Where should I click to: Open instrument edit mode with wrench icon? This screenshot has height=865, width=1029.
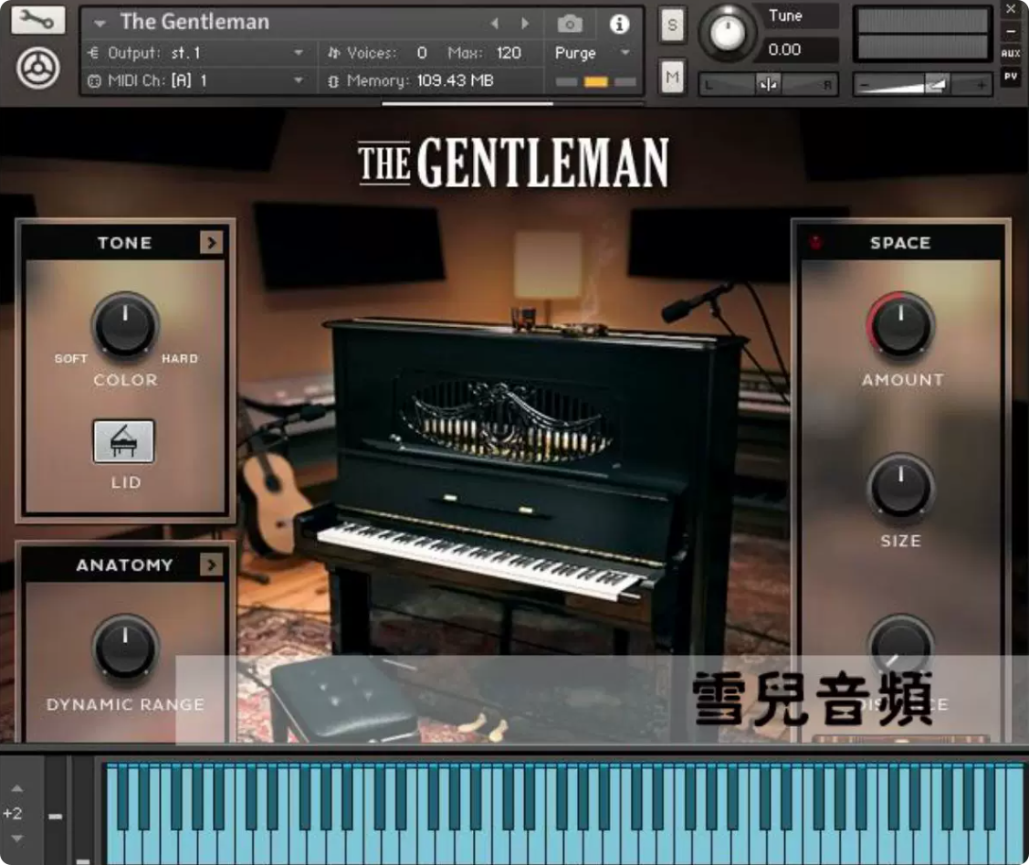click(x=37, y=21)
